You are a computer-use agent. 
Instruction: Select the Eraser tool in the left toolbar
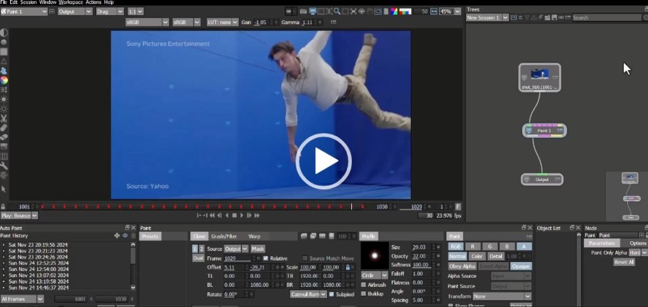point(4,137)
